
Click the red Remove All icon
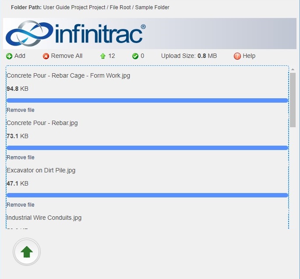coord(46,56)
